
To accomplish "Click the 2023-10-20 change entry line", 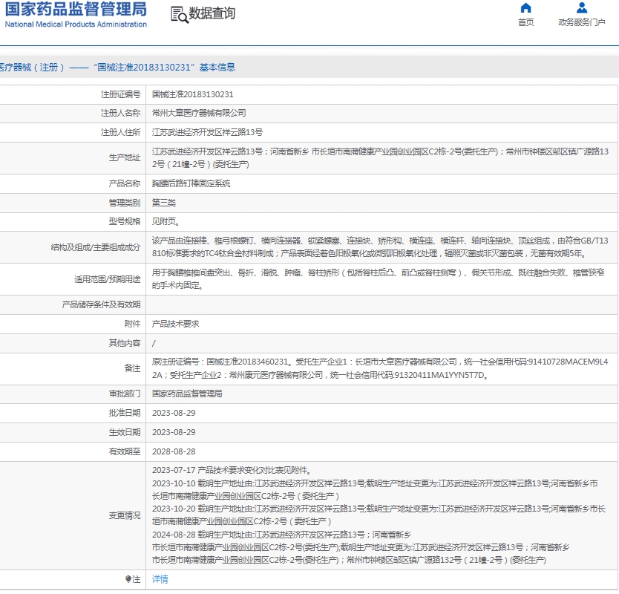I will click(379, 515).
